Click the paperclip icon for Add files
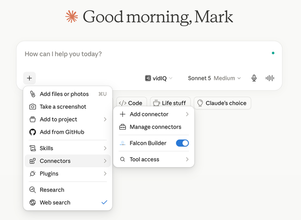This screenshot has height=220, width=301. (33, 94)
